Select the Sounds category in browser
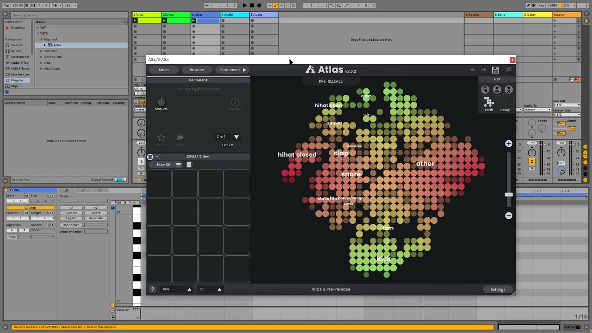 17,45
